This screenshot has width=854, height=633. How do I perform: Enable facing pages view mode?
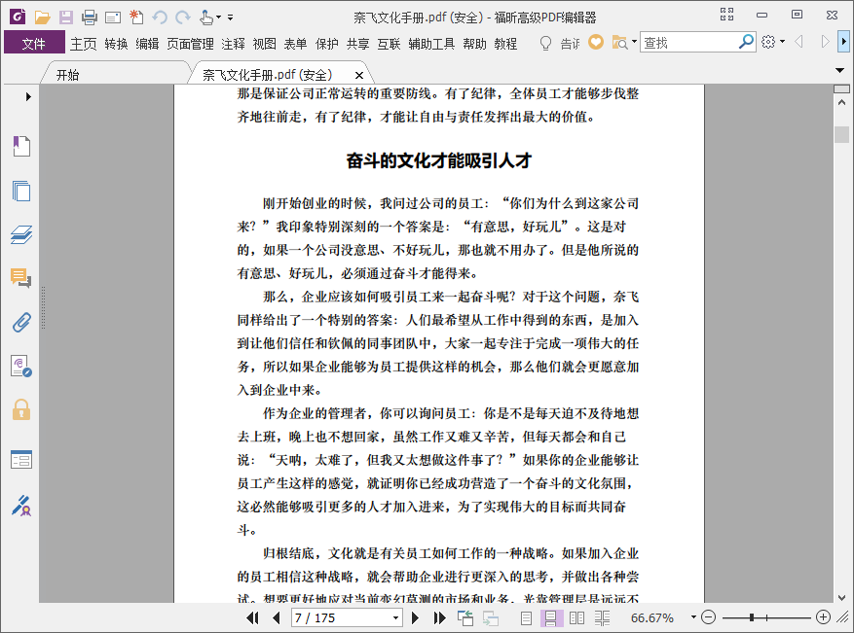pyautogui.click(x=576, y=617)
